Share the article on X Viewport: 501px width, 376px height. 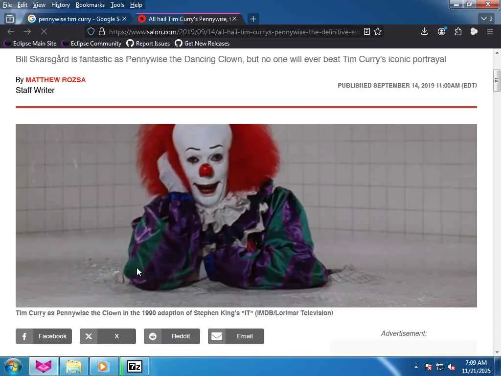(x=108, y=336)
